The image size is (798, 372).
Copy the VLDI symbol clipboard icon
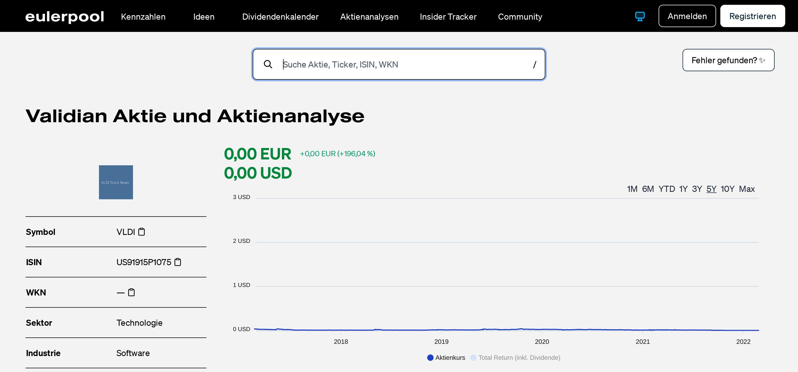[142, 232]
